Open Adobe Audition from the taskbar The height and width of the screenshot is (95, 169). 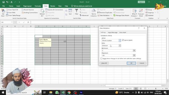81,92
